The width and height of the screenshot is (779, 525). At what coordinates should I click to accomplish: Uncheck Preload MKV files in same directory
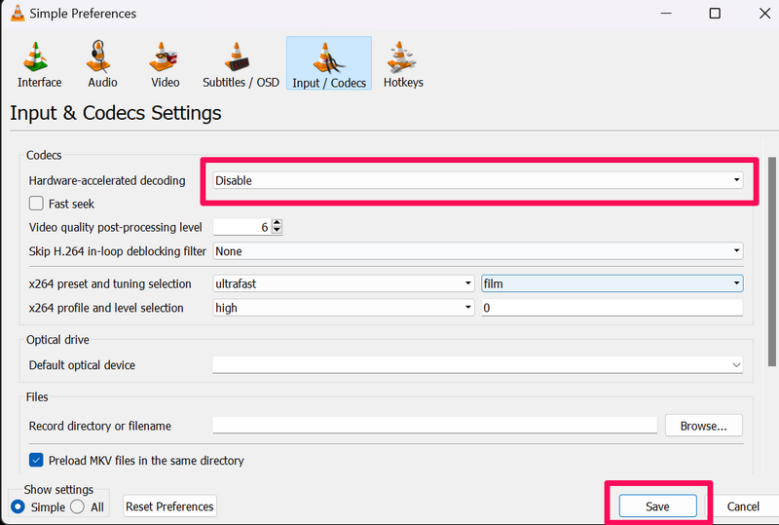coord(37,460)
